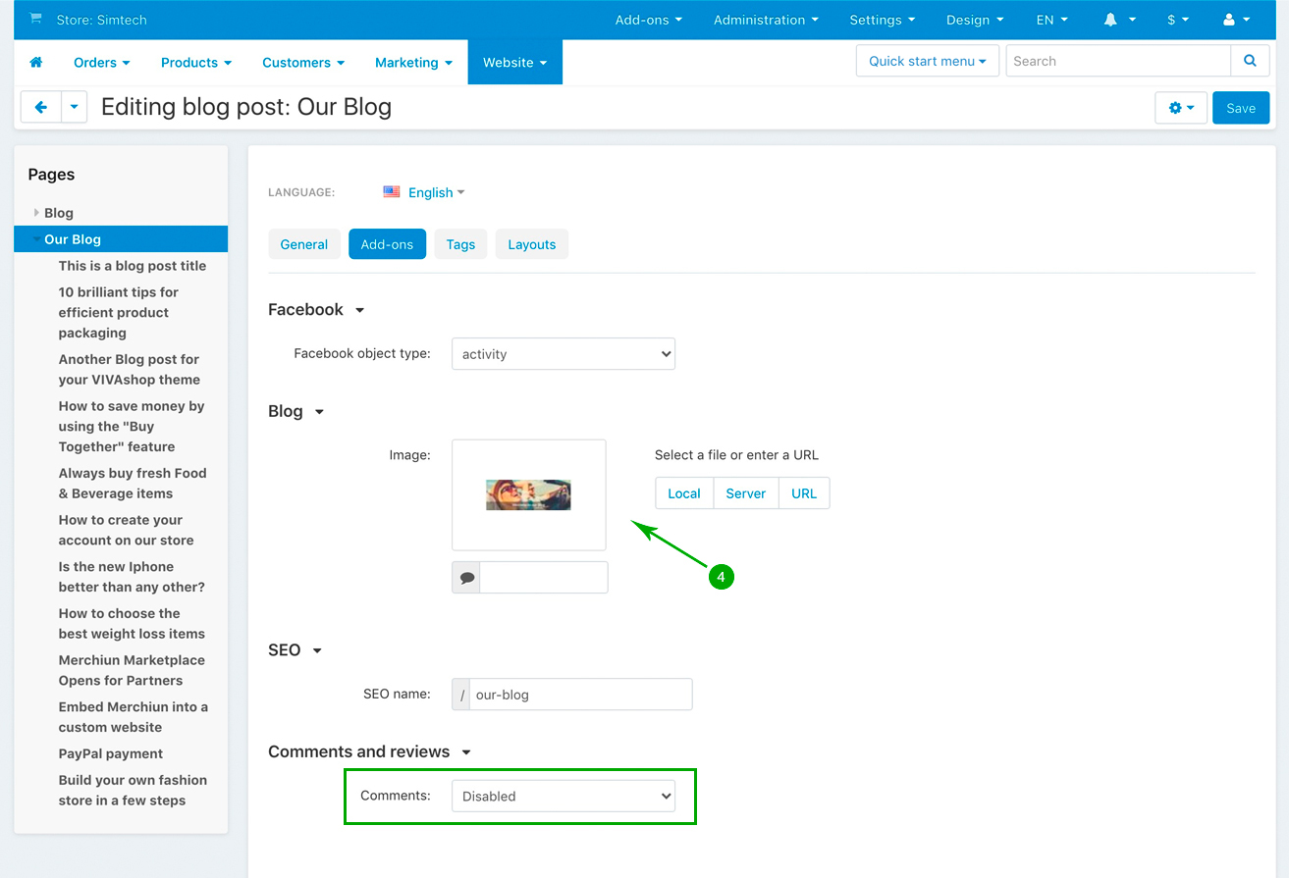Viewport: 1289px width, 878px height.
Task: Choose Server as image source
Action: coord(745,493)
